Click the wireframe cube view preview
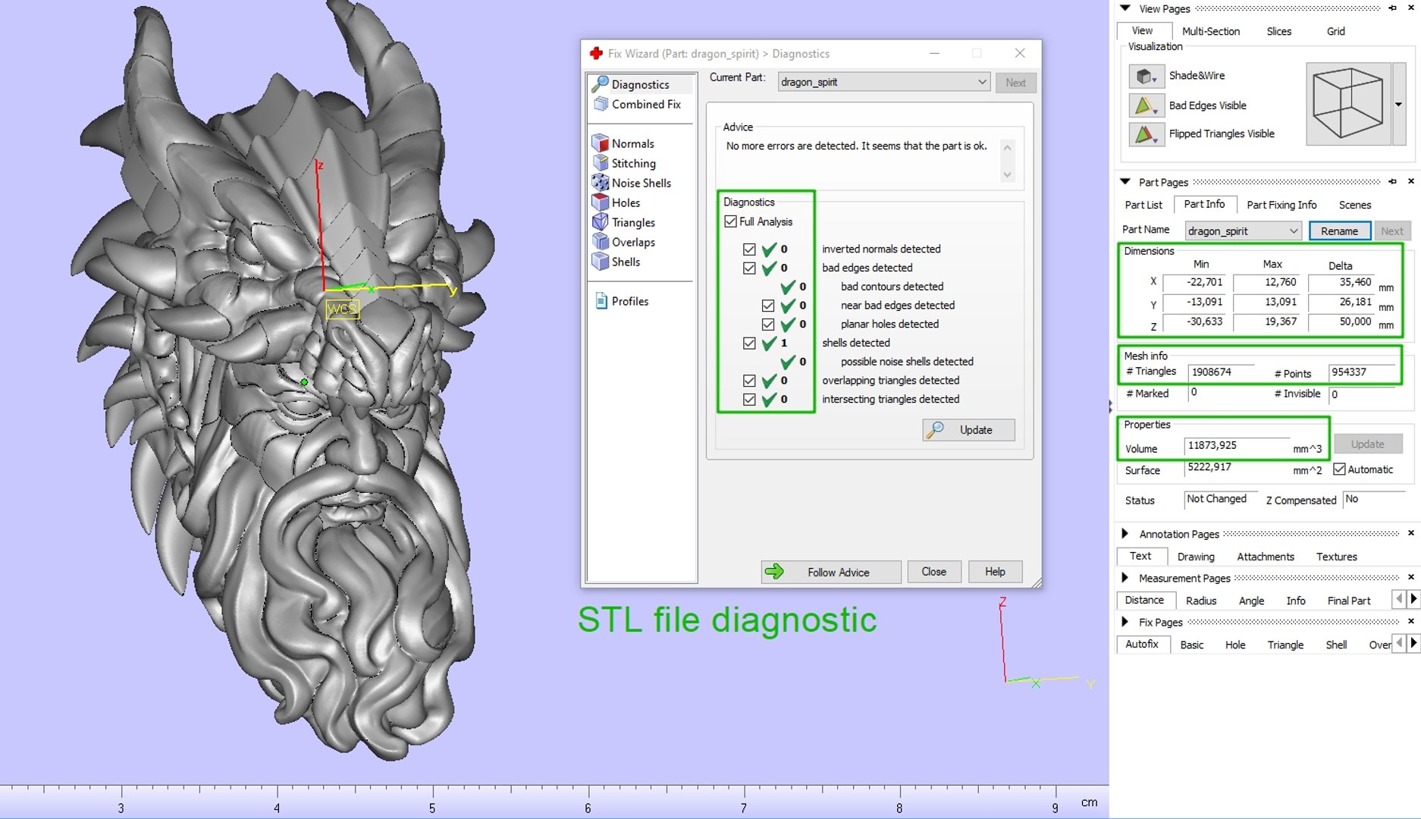This screenshot has width=1421, height=819. [1347, 104]
